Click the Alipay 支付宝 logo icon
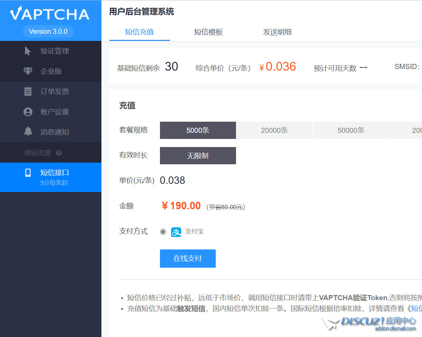422x337 pixels. click(176, 232)
